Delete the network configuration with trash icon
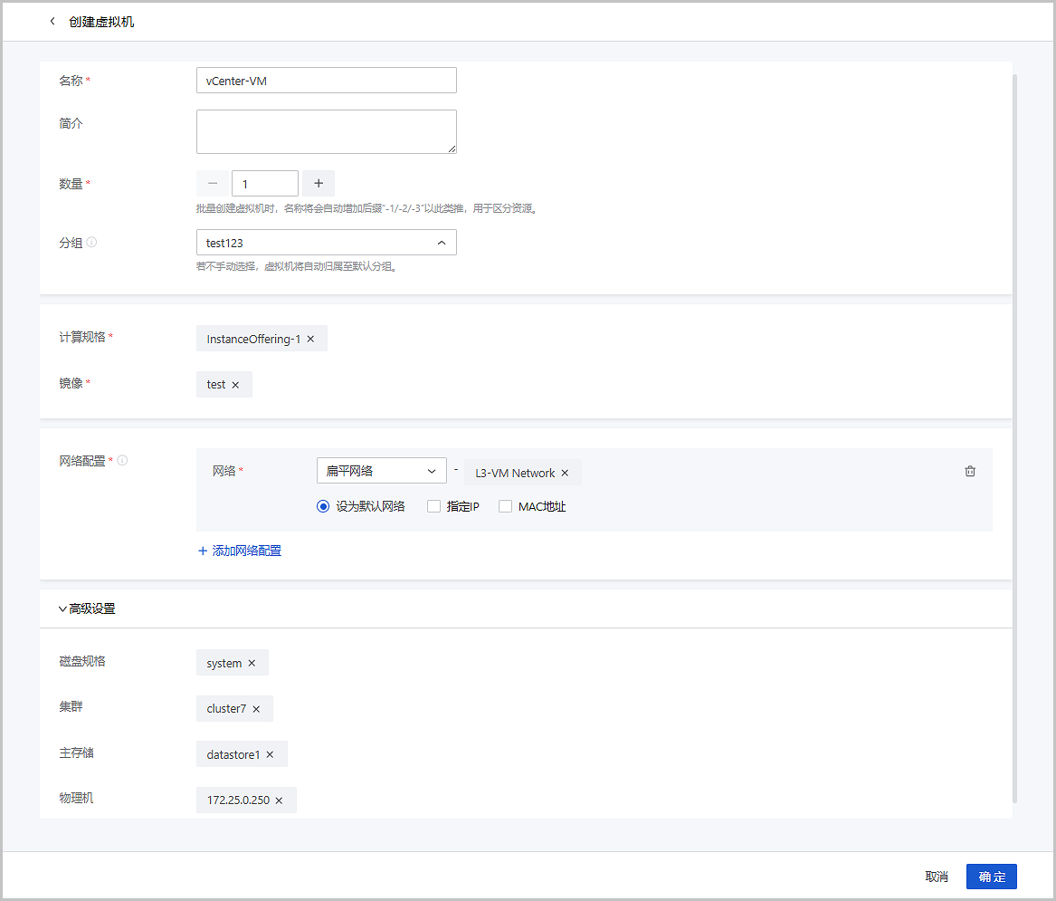This screenshot has height=901, width=1056. coord(970,471)
